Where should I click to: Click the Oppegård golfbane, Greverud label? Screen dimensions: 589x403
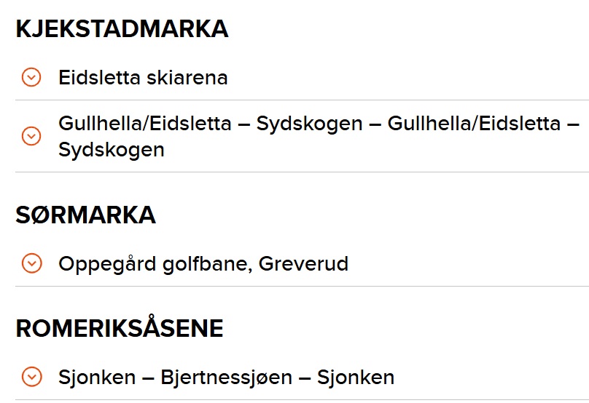tap(203, 264)
